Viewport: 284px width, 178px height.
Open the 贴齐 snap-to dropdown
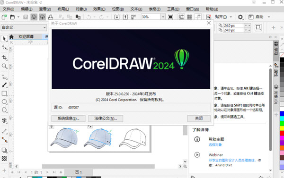(231, 17)
